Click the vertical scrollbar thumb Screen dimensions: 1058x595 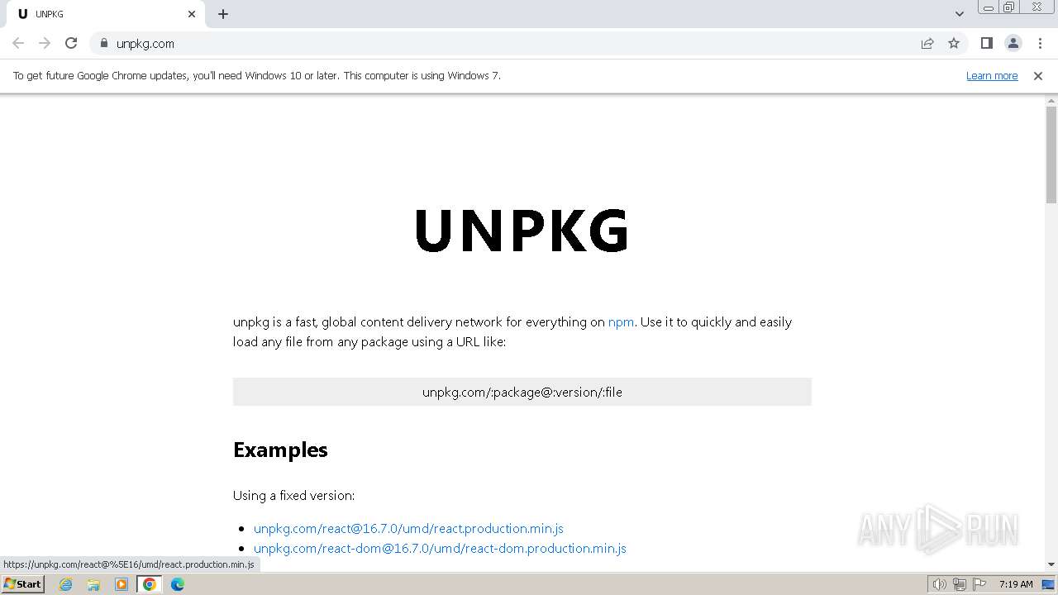point(1051,155)
